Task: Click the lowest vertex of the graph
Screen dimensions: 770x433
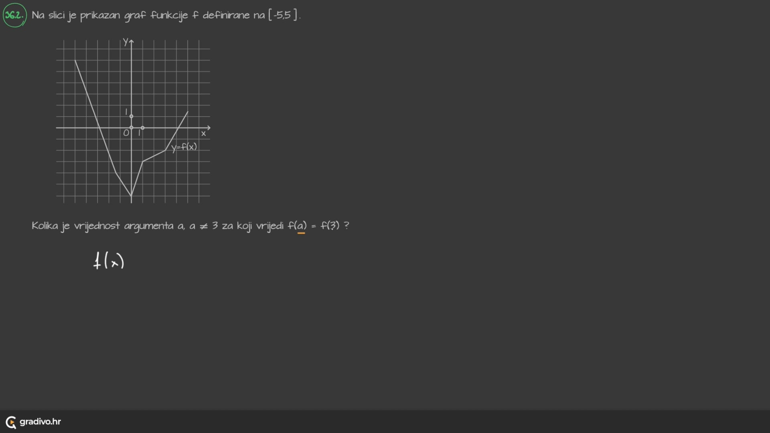Action: 131,196
